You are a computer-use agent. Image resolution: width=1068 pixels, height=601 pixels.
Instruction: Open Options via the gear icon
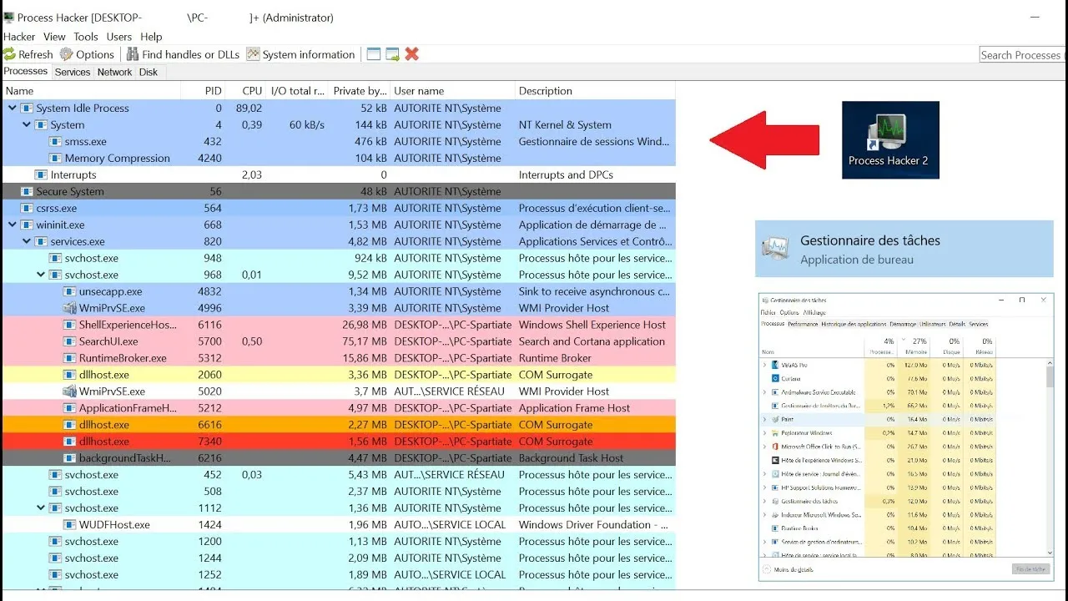(66, 54)
